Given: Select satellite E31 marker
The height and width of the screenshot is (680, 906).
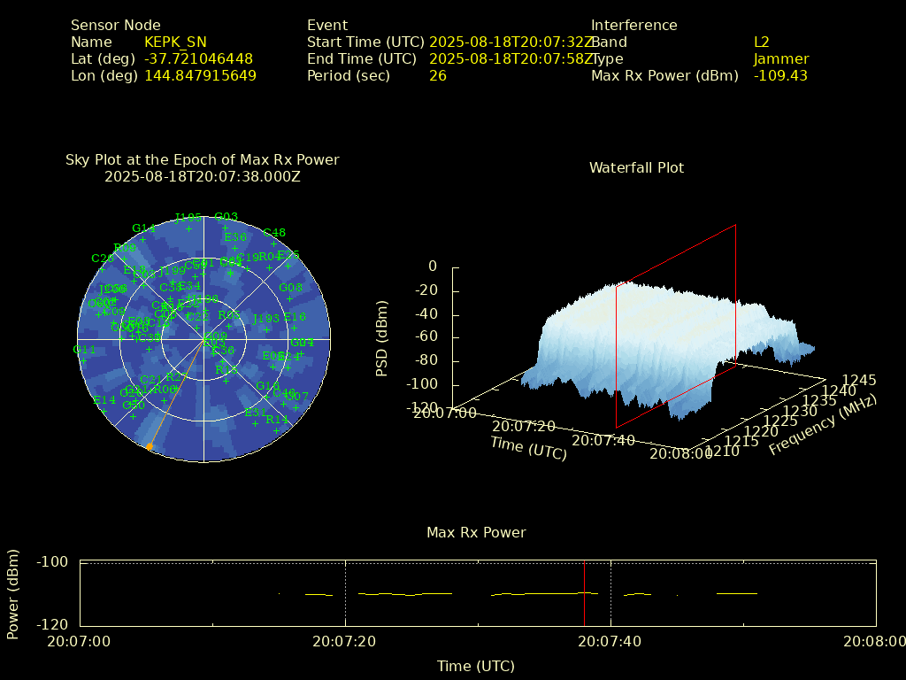Looking at the screenshot, I should [255, 423].
